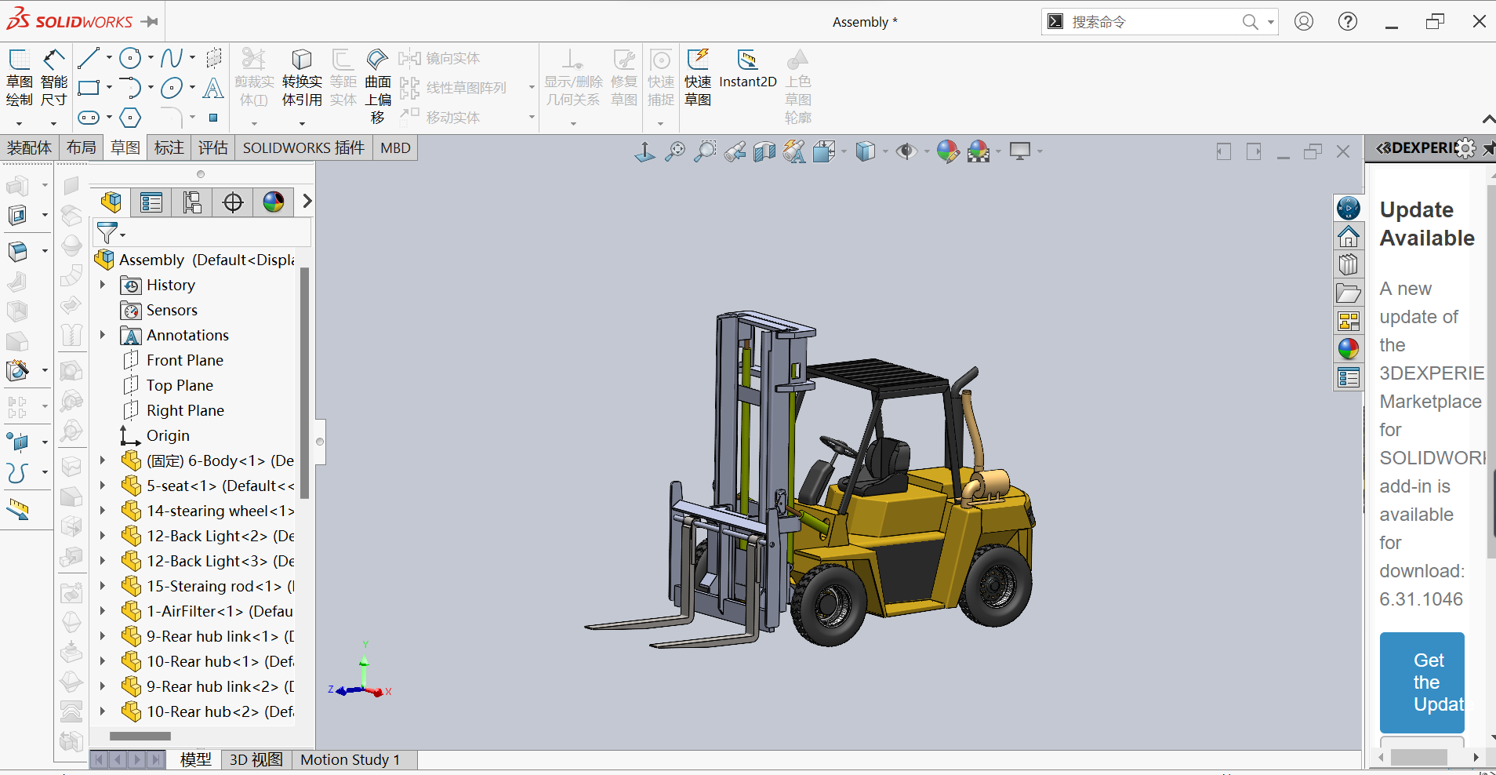Toggle the Hide/Show Items eye icon
The width and height of the screenshot is (1496, 775).
[906, 151]
